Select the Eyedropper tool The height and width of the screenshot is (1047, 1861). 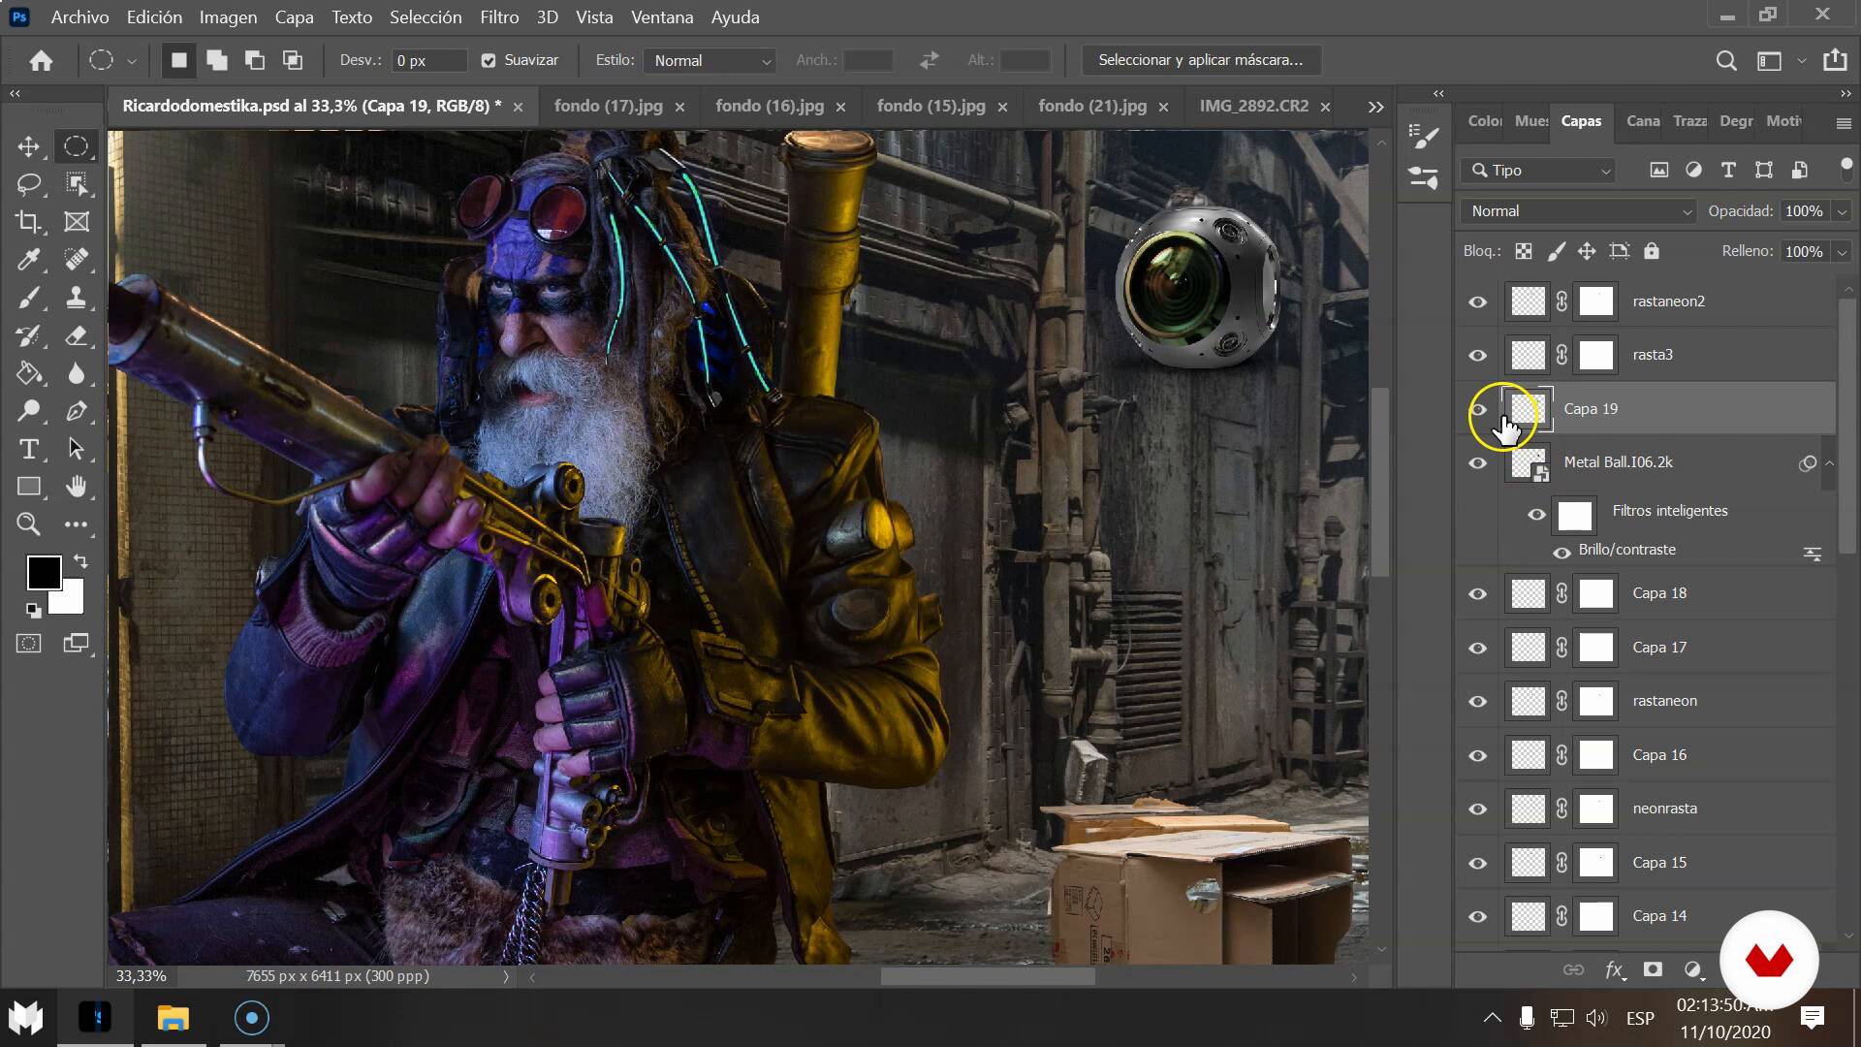coord(28,260)
